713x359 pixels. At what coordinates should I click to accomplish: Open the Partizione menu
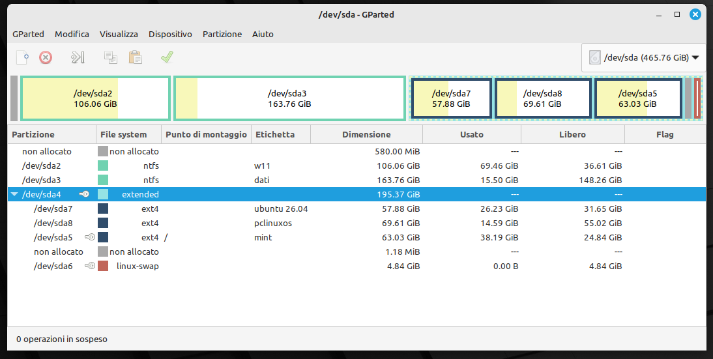[x=222, y=34]
